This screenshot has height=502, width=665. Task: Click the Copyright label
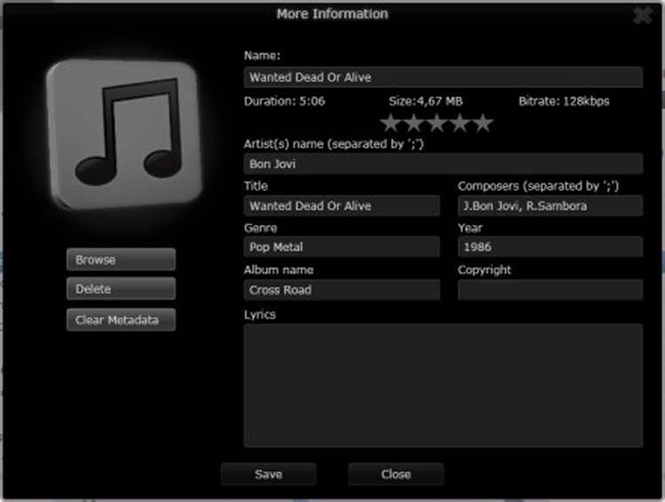pyautogui.click(x=484, y=271)
